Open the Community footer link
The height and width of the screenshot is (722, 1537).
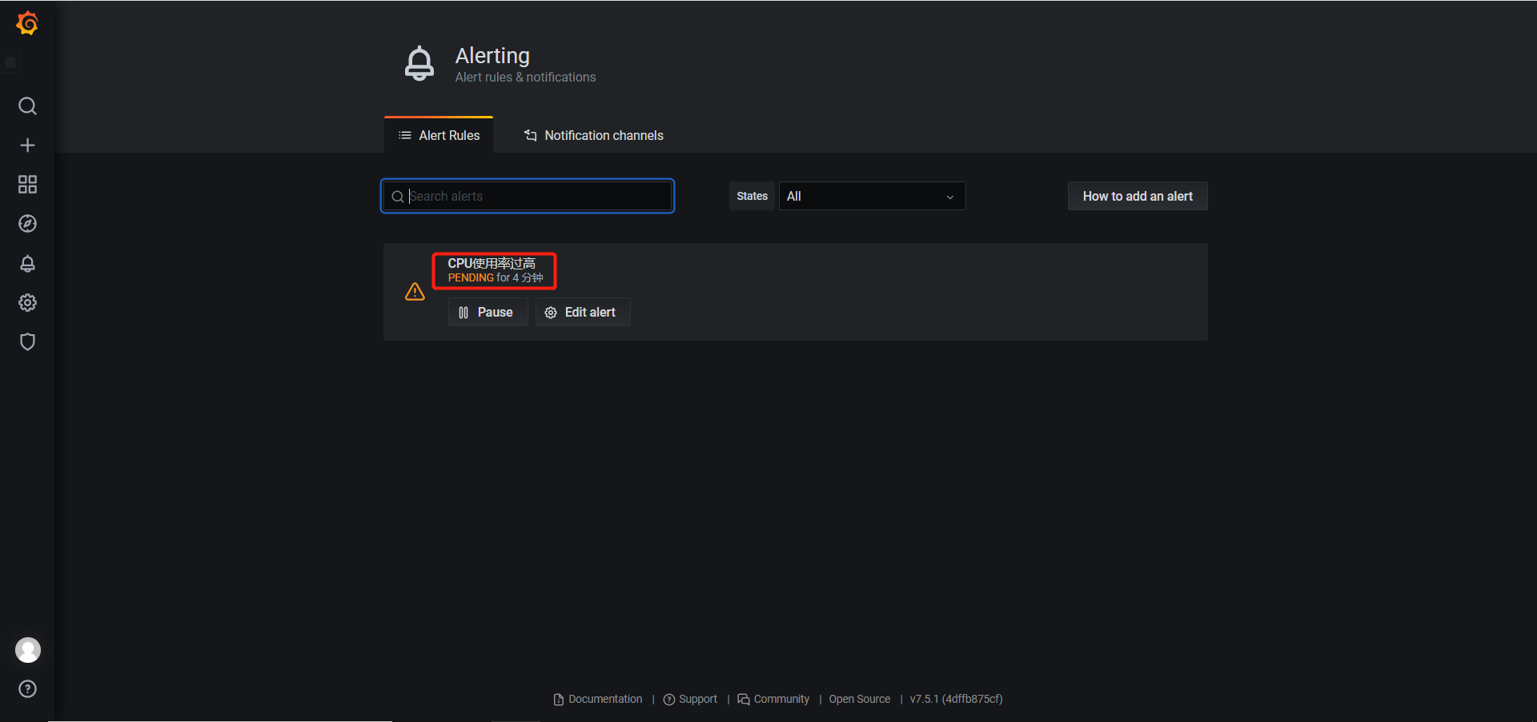point(781,700)
